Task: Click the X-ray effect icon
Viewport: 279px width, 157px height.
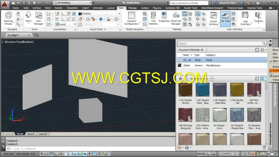Action: coord(80,24)
